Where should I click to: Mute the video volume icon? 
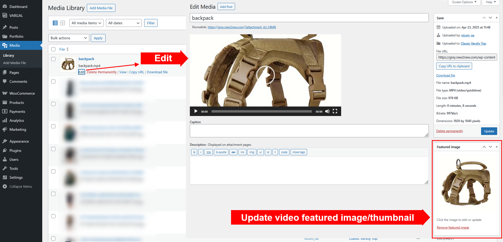pos(327,111)
